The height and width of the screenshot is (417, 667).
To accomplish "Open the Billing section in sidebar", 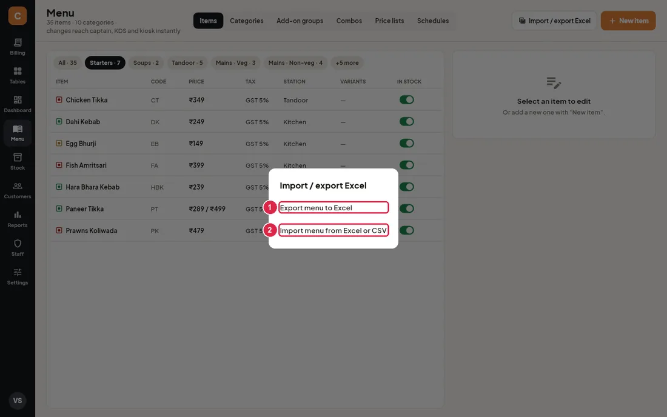I will 18,47.
